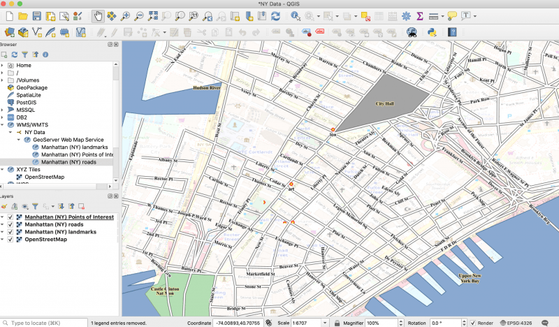Screen dimensions: 559x327
Task: Select the Measure ruler tool
Action: 433,16
